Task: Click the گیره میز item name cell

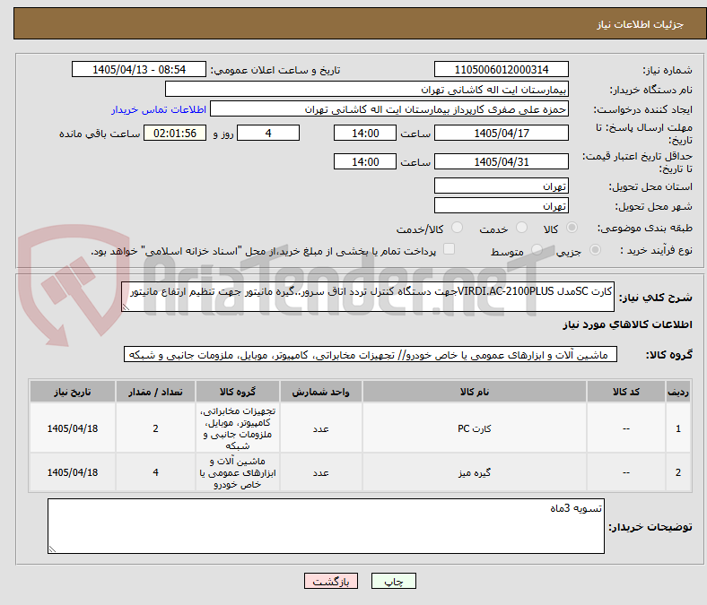Action: tap(475, 472)
